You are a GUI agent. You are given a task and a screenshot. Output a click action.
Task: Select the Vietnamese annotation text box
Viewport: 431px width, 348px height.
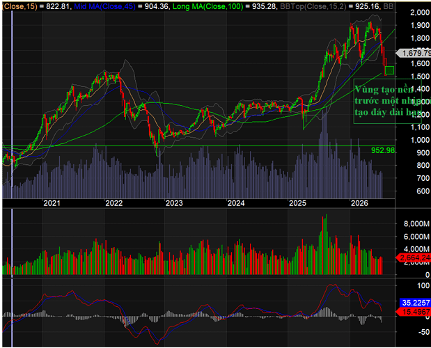[388, 101]
